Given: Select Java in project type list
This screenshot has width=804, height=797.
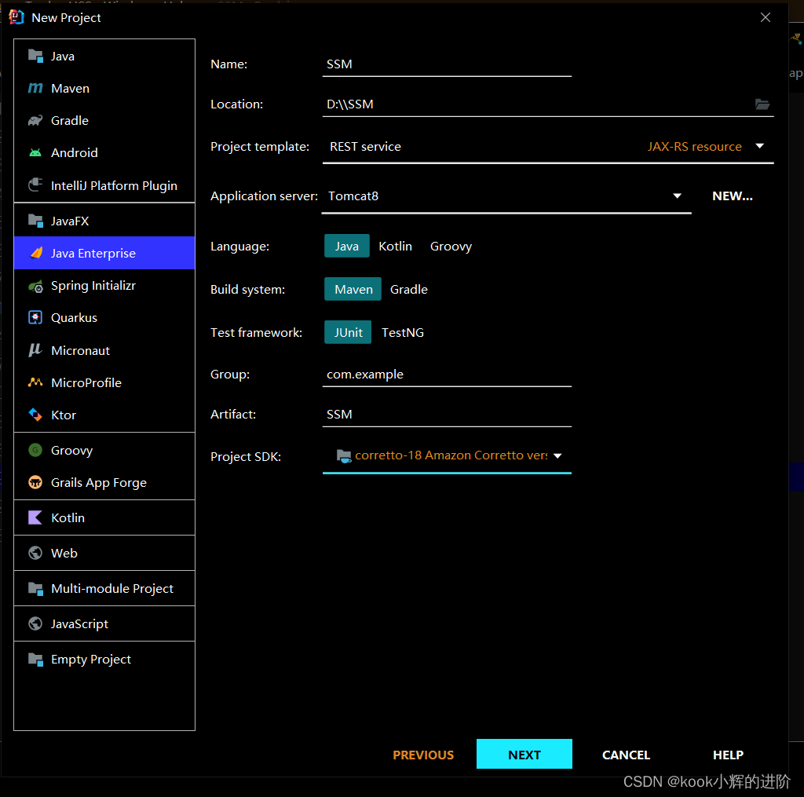Looking at the screenshot, I should [x=104, y=56].
